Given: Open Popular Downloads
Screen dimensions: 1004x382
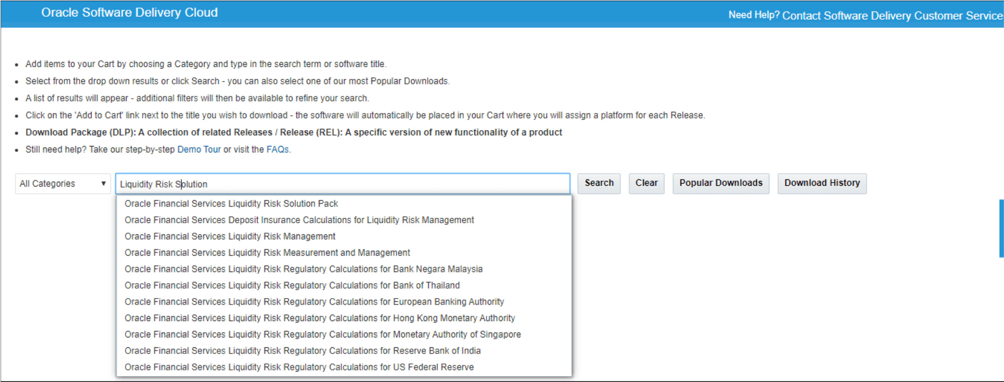Looking at the screenshot, I should click(721, 183).
